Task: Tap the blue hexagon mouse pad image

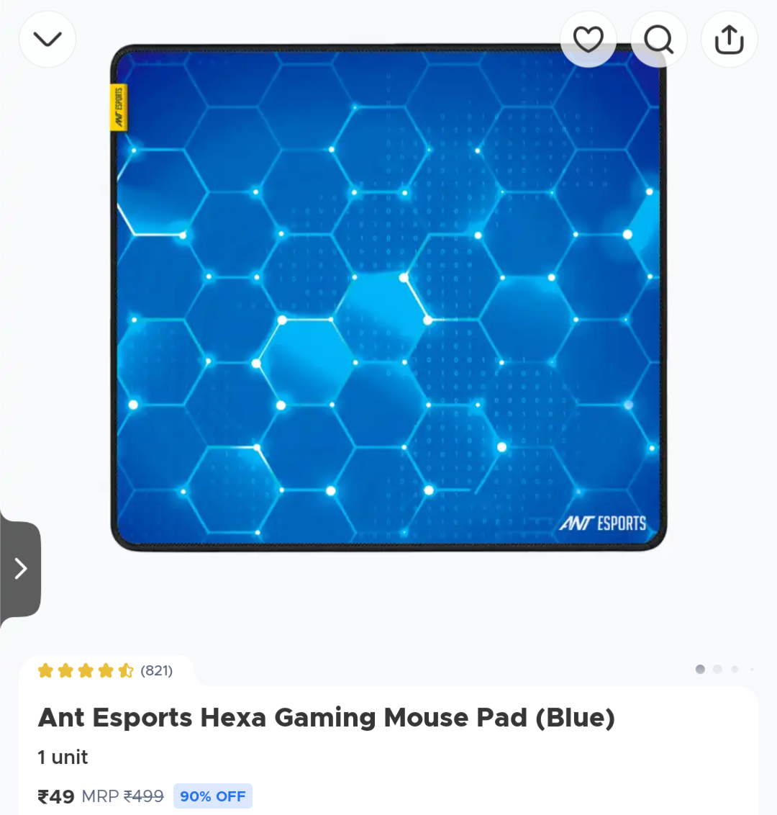Action: [x=388, y=297]
